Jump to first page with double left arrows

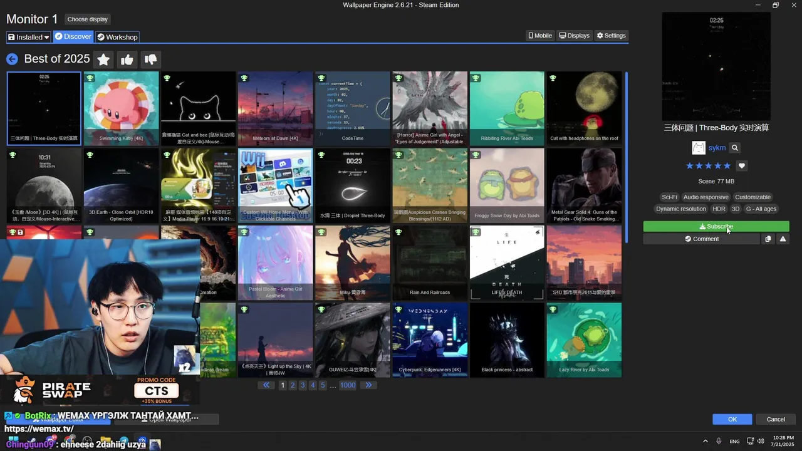(x=266, y=385)
